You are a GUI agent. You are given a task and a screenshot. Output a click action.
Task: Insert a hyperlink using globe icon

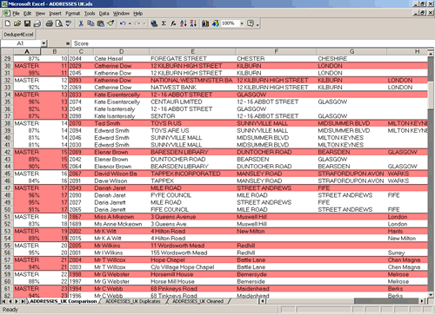coord(154,23)
